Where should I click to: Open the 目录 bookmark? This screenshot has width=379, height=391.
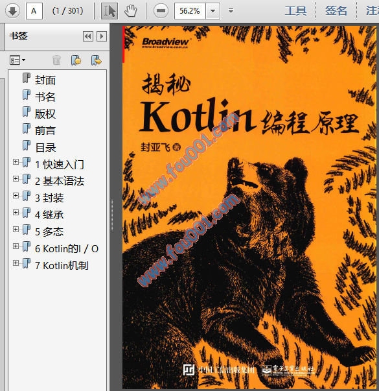45,147
